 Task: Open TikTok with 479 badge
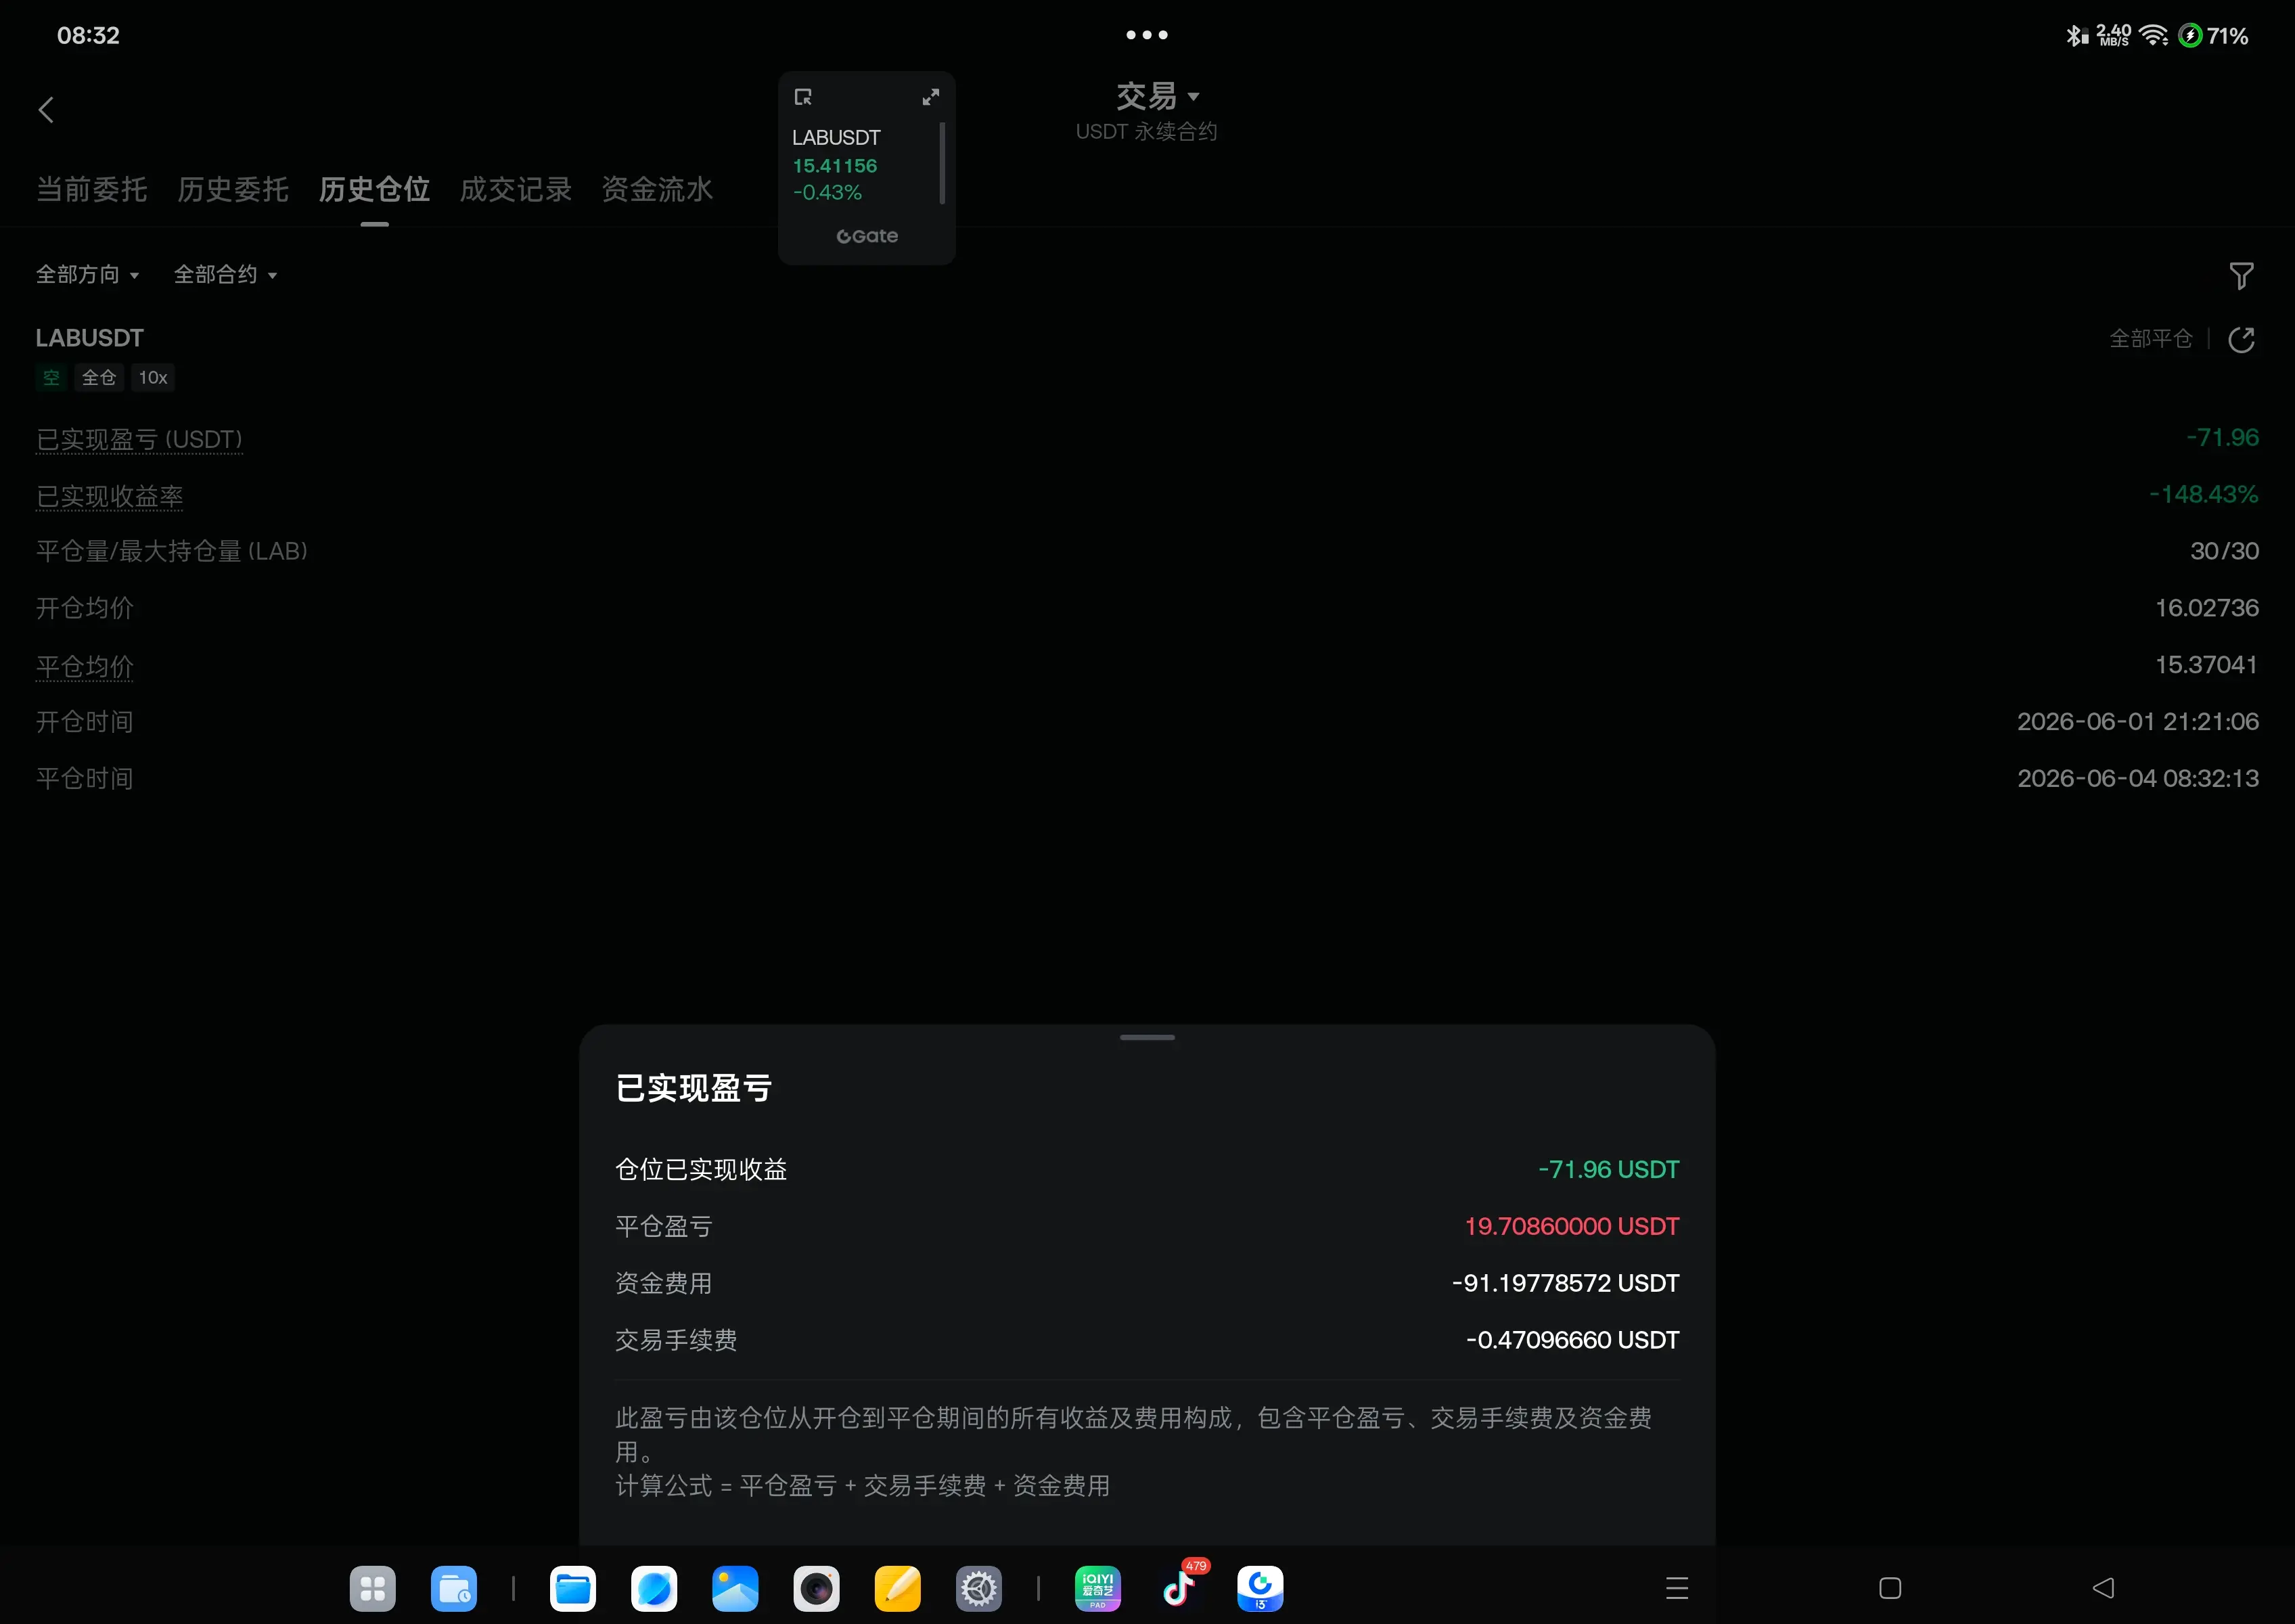click(x=1180, y=1588)
